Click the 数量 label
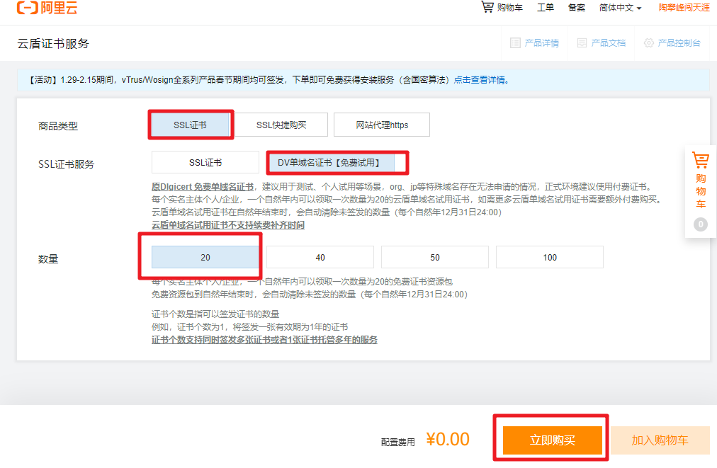This screenshot has width=717, height=468. click(x=48, y=259)
